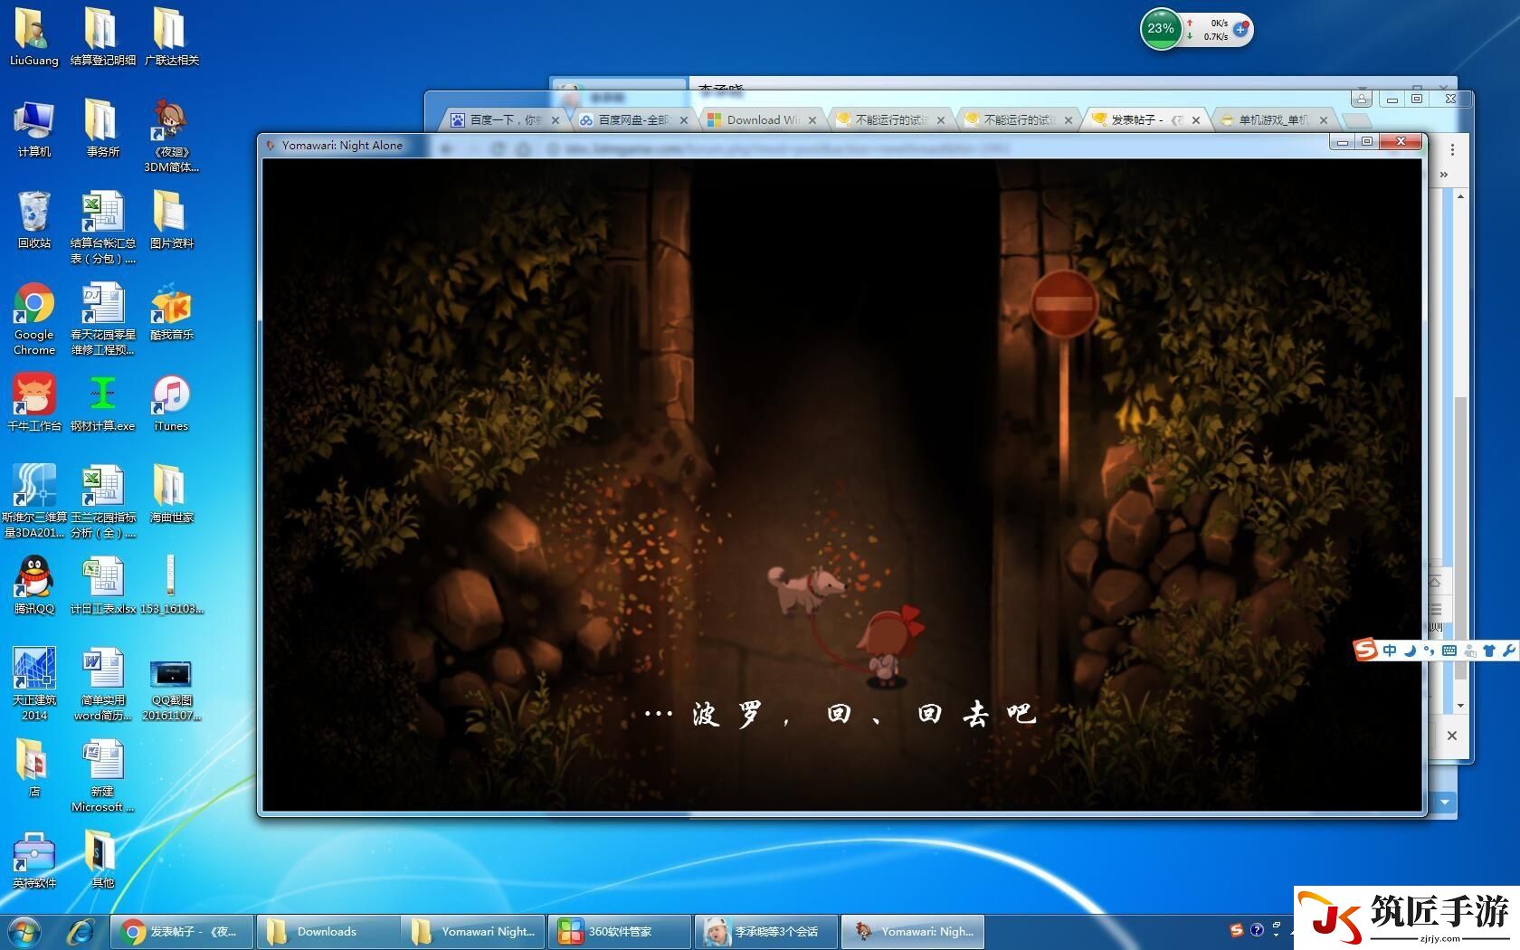Launch the 《夜廻》3DM简体 game shortcut
1520x950 pixels.
pyautogui.click(x=171, y=136)
